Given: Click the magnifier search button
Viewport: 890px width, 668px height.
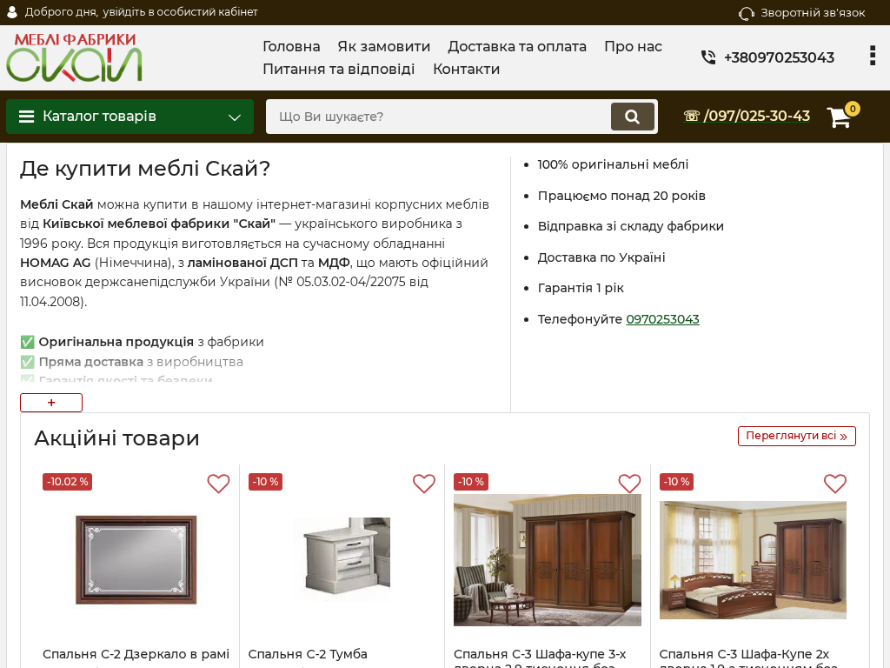Looking at the screenshot, I should [x=633, y=117].
